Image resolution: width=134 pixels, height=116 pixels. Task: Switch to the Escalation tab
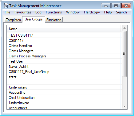pos(54,20)
